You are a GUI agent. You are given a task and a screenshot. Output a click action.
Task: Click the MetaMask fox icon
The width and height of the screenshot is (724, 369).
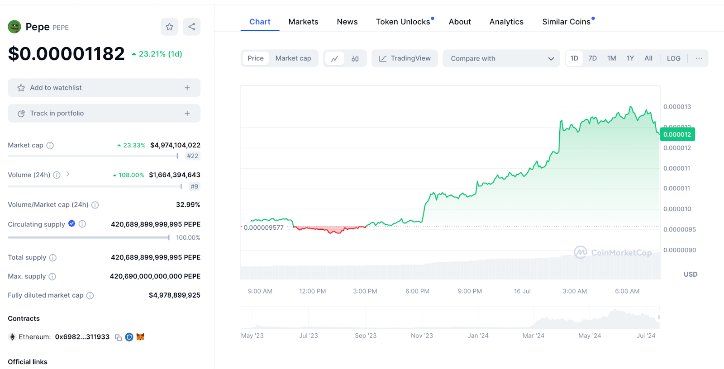tap(140, 337)
